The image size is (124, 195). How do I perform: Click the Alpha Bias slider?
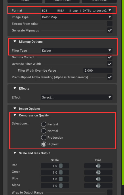[98, 186]
